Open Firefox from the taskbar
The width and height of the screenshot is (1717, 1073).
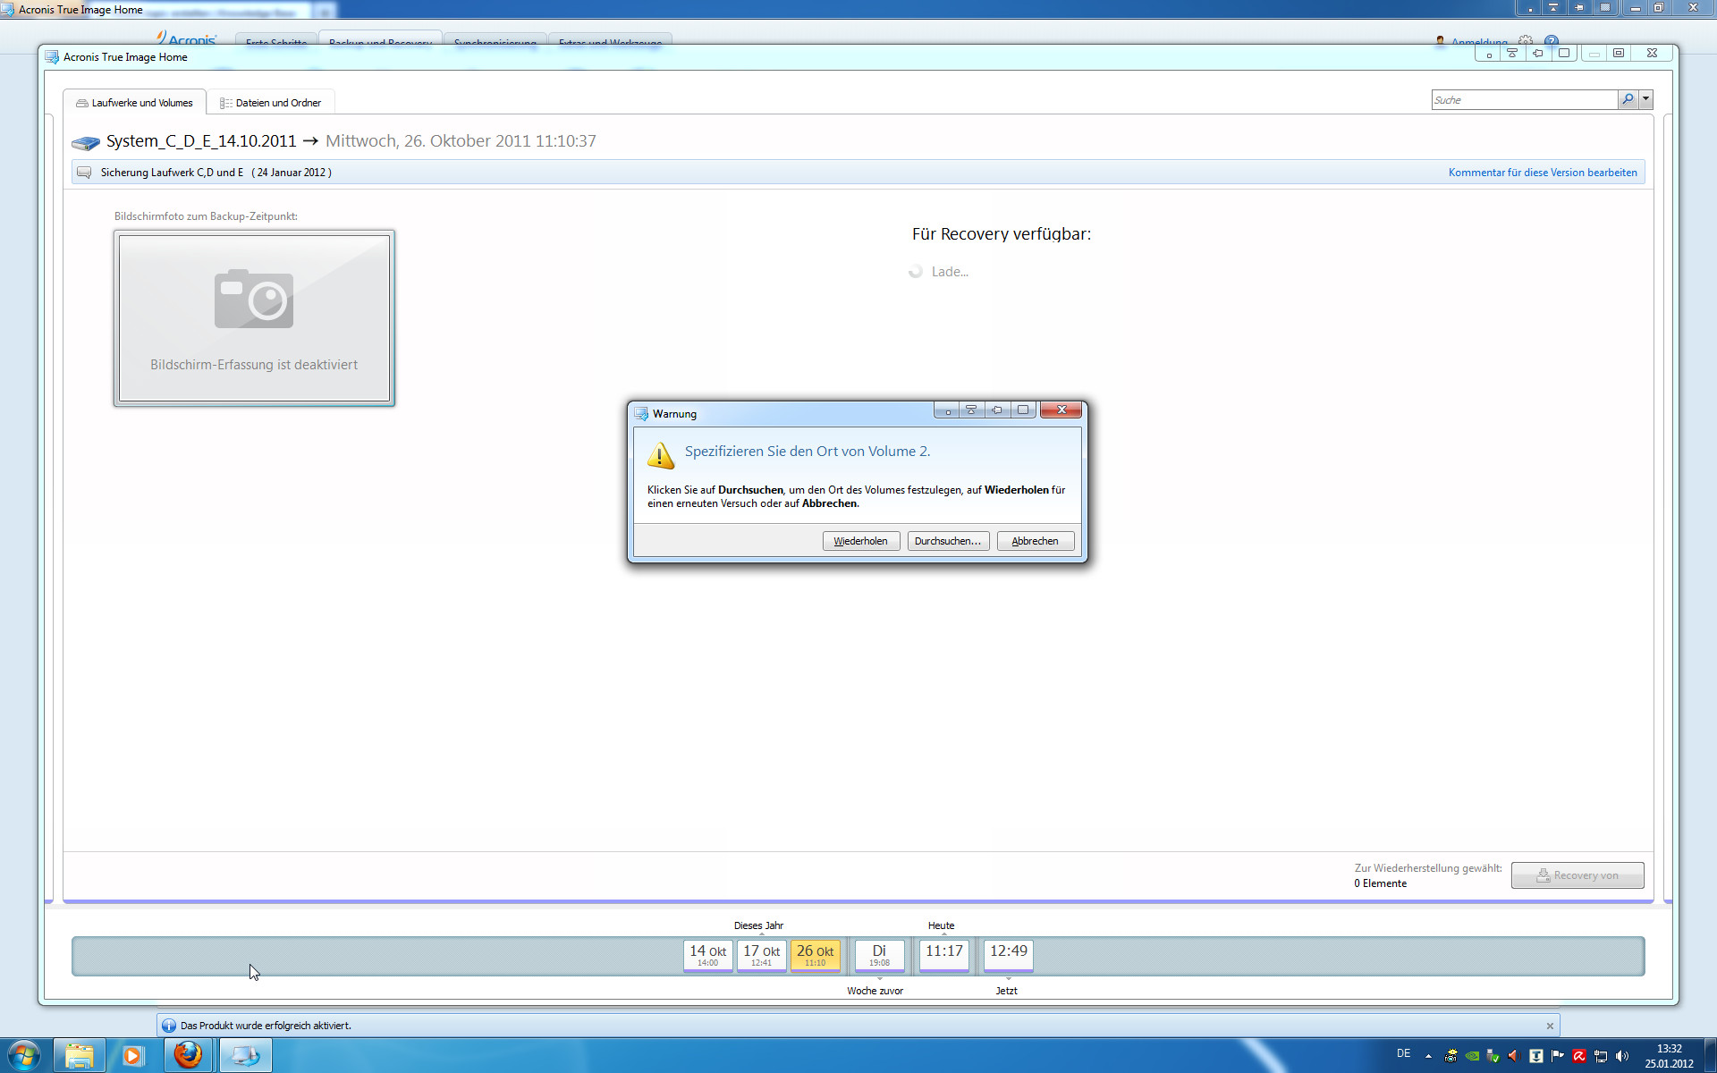point(188,1055)
